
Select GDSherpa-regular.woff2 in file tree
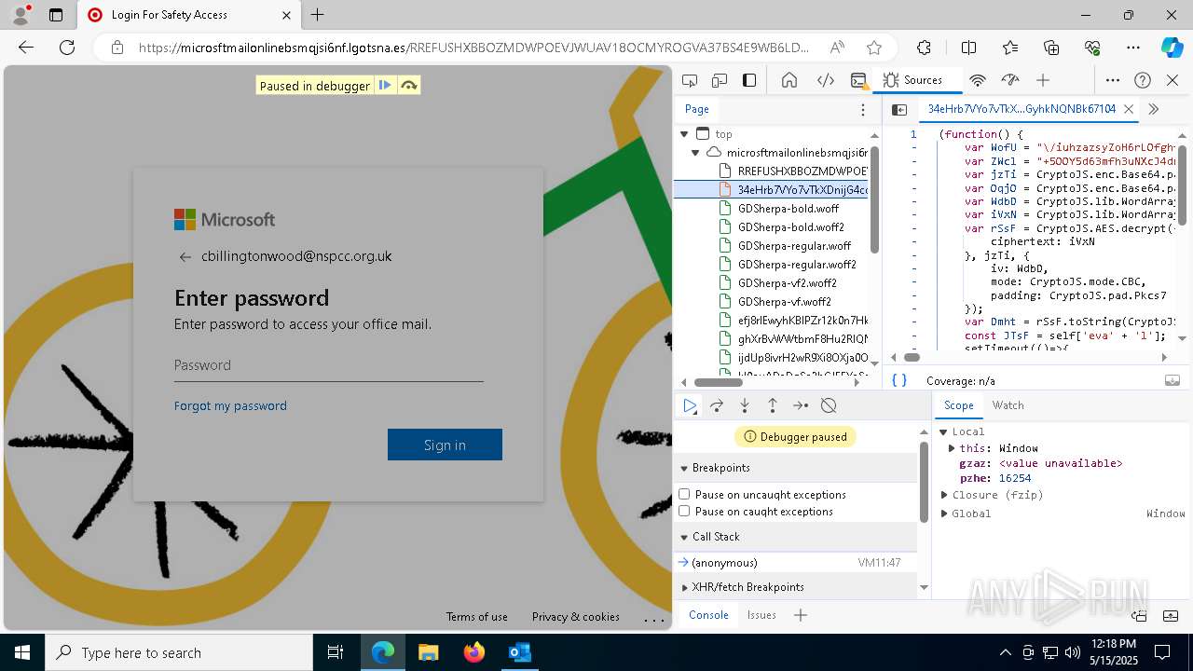click(x=797, y=265)
